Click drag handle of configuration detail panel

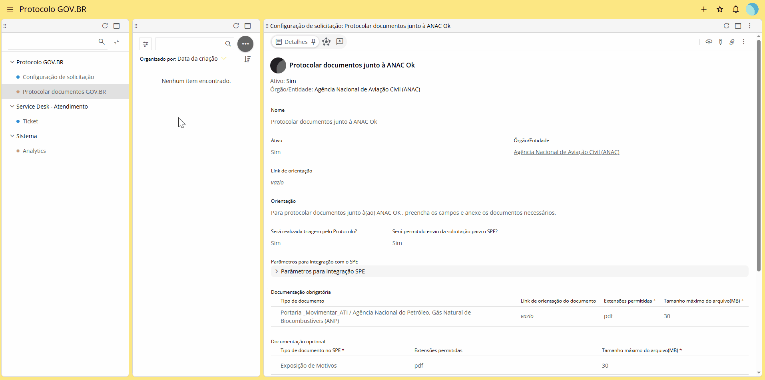(267, 26)
